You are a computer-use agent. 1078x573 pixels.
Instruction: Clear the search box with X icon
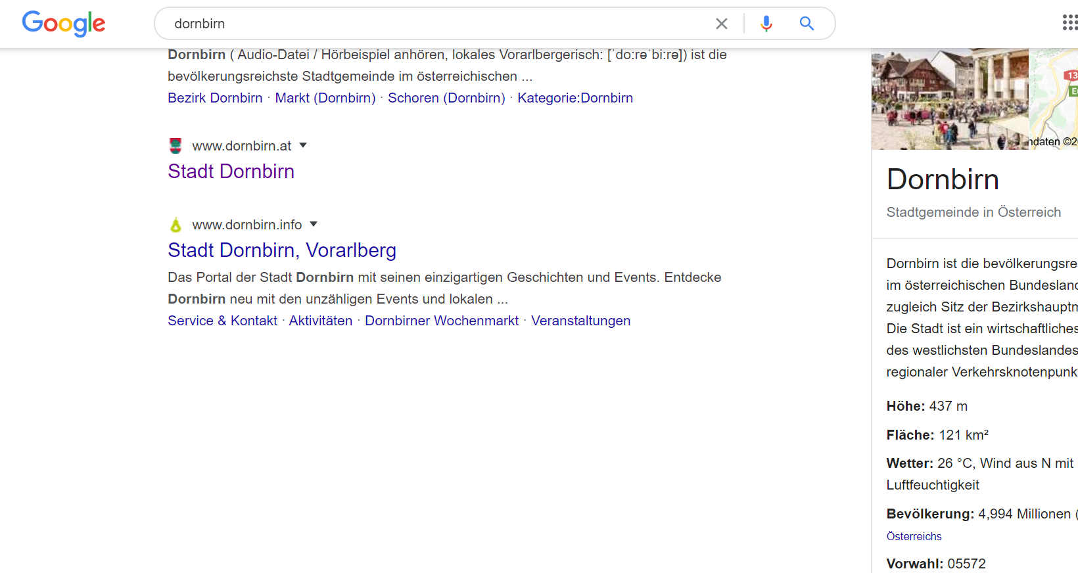(721, 24)
